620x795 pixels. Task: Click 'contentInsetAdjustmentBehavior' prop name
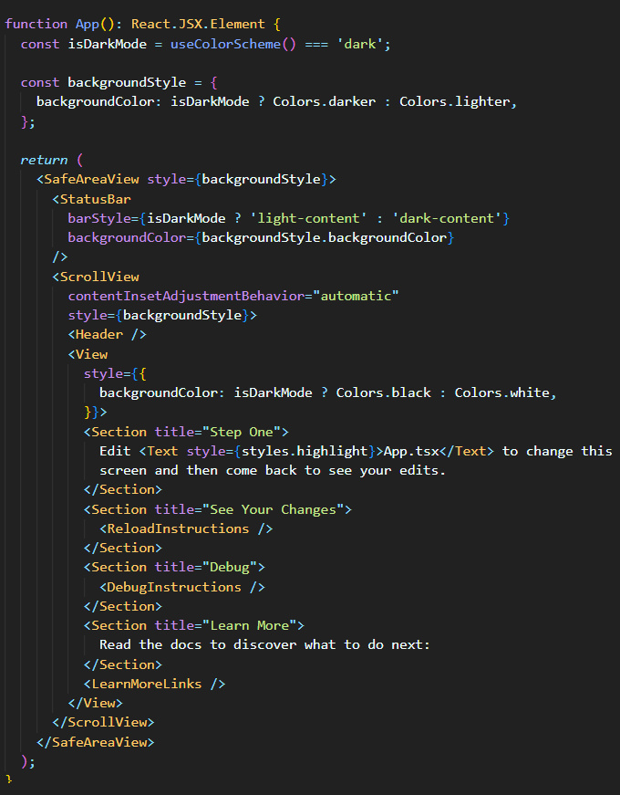(186, 296)
